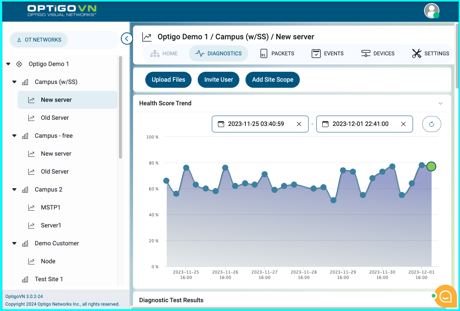Refresh the health score trend
Screen dimensions: 460x311
[x=432, y=124]
